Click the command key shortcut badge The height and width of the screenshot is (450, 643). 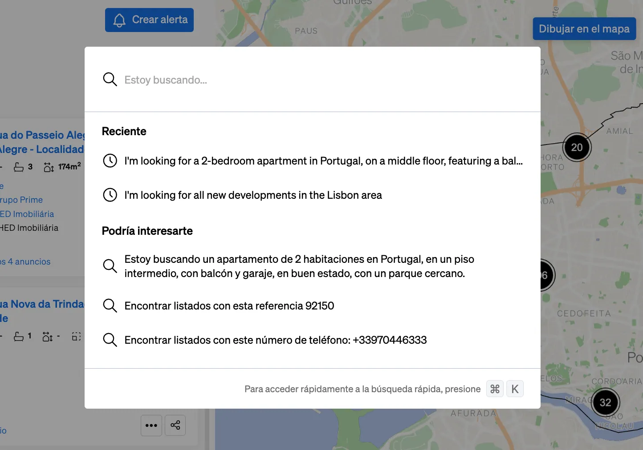pyautogui.click(x=495, y=389)
